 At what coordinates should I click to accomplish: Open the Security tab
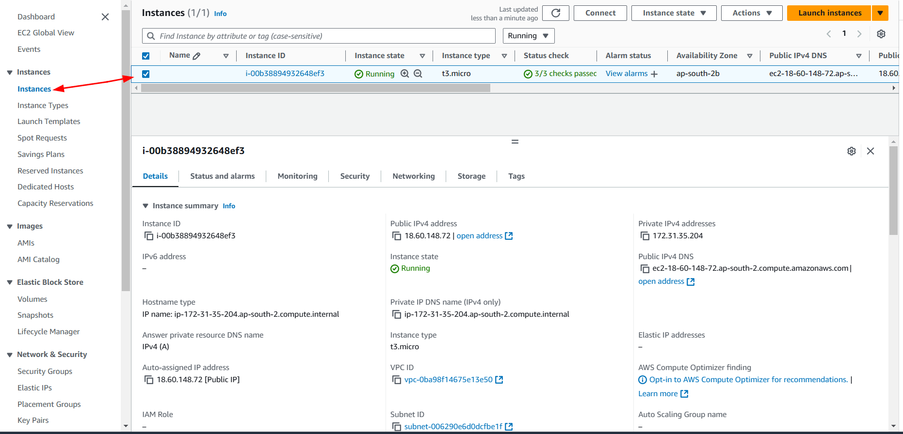355,176
